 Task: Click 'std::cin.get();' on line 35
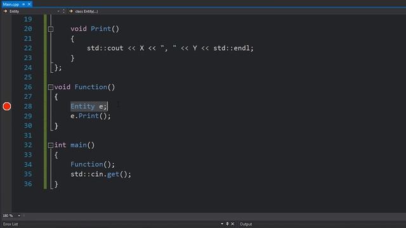[x=101, y=174]
